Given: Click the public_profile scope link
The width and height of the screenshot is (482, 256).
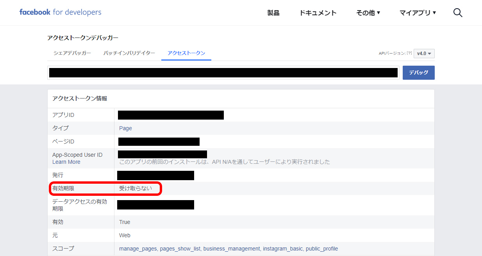Looking at the screenshot, I should (x=321, y=249).
